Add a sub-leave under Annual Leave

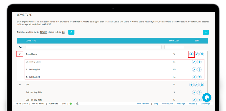point(192,54)
